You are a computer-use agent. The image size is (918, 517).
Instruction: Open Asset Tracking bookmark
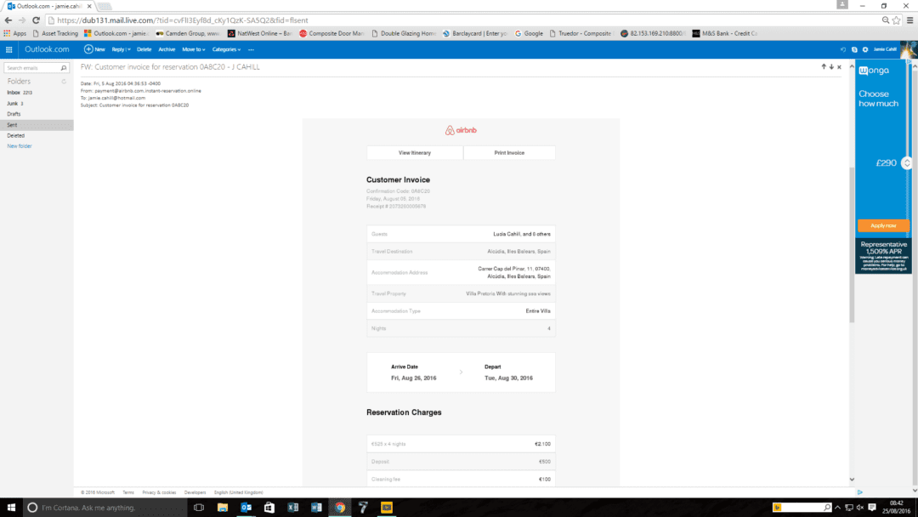[55, 33]
